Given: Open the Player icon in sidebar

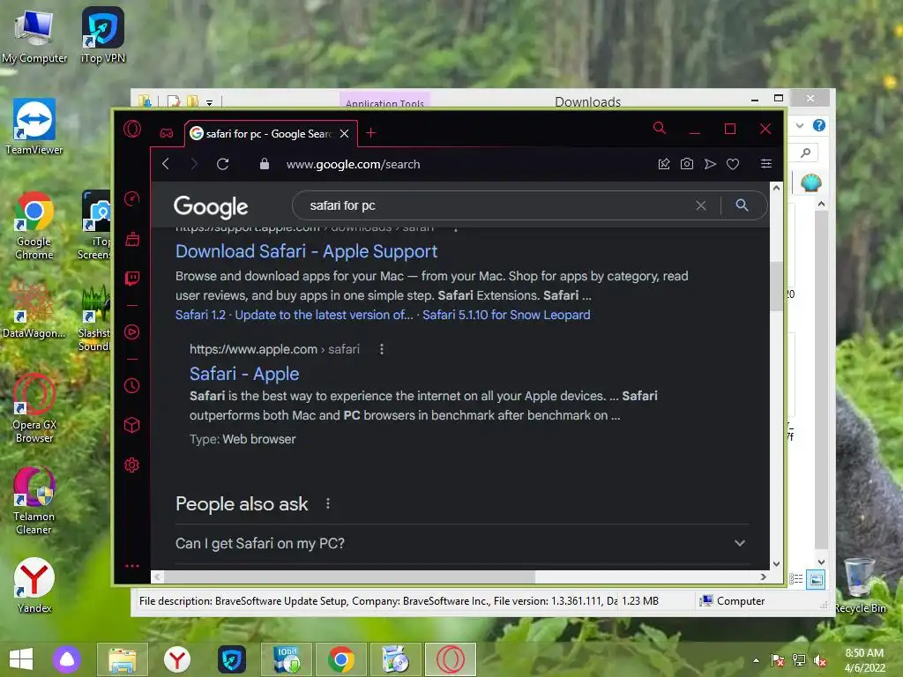Looking at the screenshot, I should click(132, 332).
